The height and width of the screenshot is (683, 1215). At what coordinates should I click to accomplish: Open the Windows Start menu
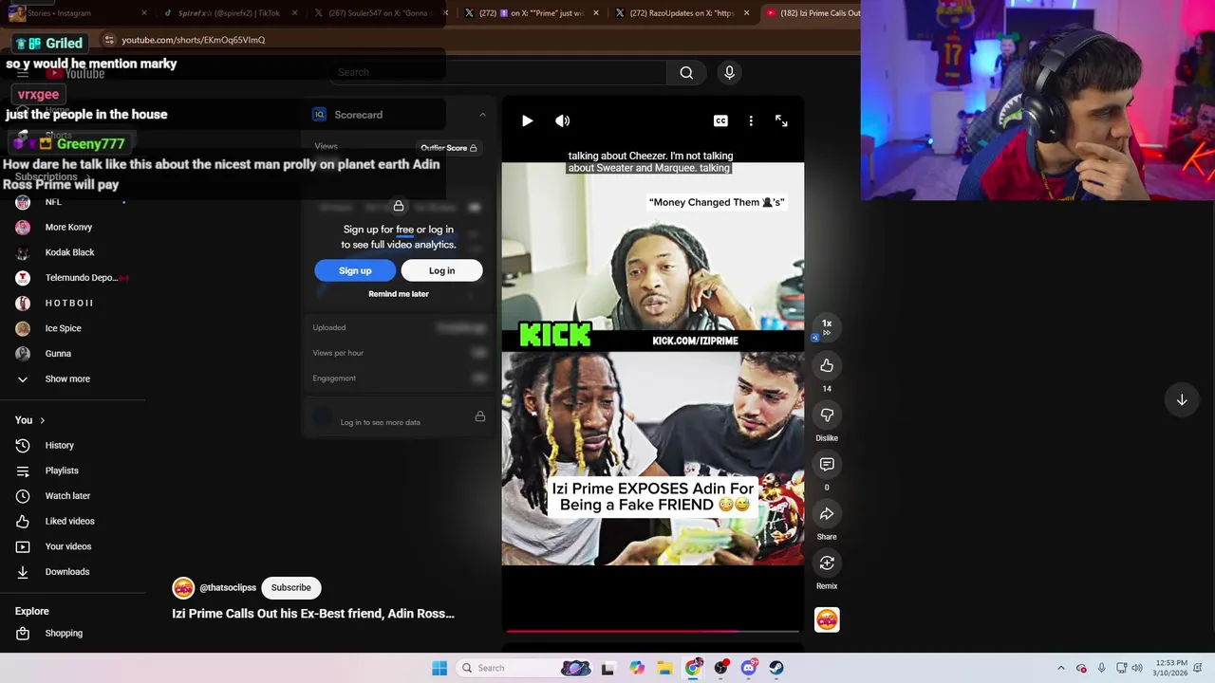click(439, 668)
